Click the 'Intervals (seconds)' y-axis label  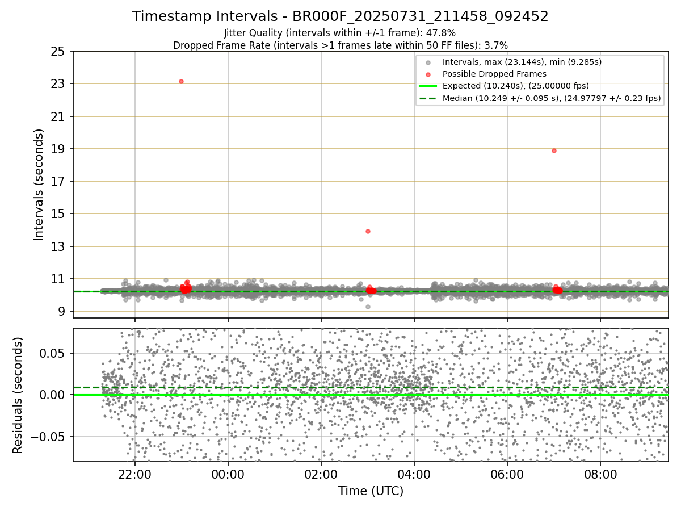point(39,185)
